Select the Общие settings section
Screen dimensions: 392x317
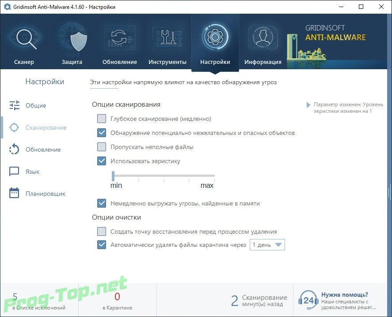pyautogui.click(x=36, y=105)
